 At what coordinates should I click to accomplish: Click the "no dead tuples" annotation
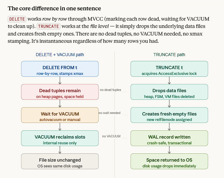(x=111, y=90)
